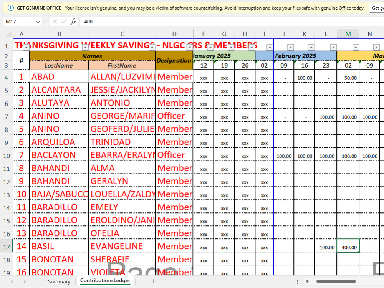Select first name cell EVANGELINE
The image size is (384, 288).
pyautogui.click(x=122, y=246)
